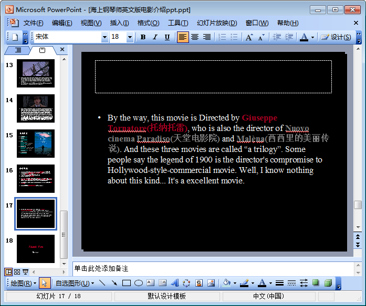Toggle Bold formatting
Screen dimensions: 366x306
click(x=143, y=37)
